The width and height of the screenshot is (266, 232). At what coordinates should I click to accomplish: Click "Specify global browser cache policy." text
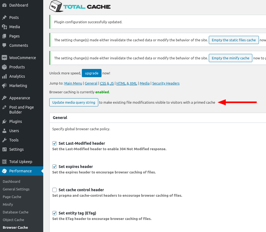81,129
